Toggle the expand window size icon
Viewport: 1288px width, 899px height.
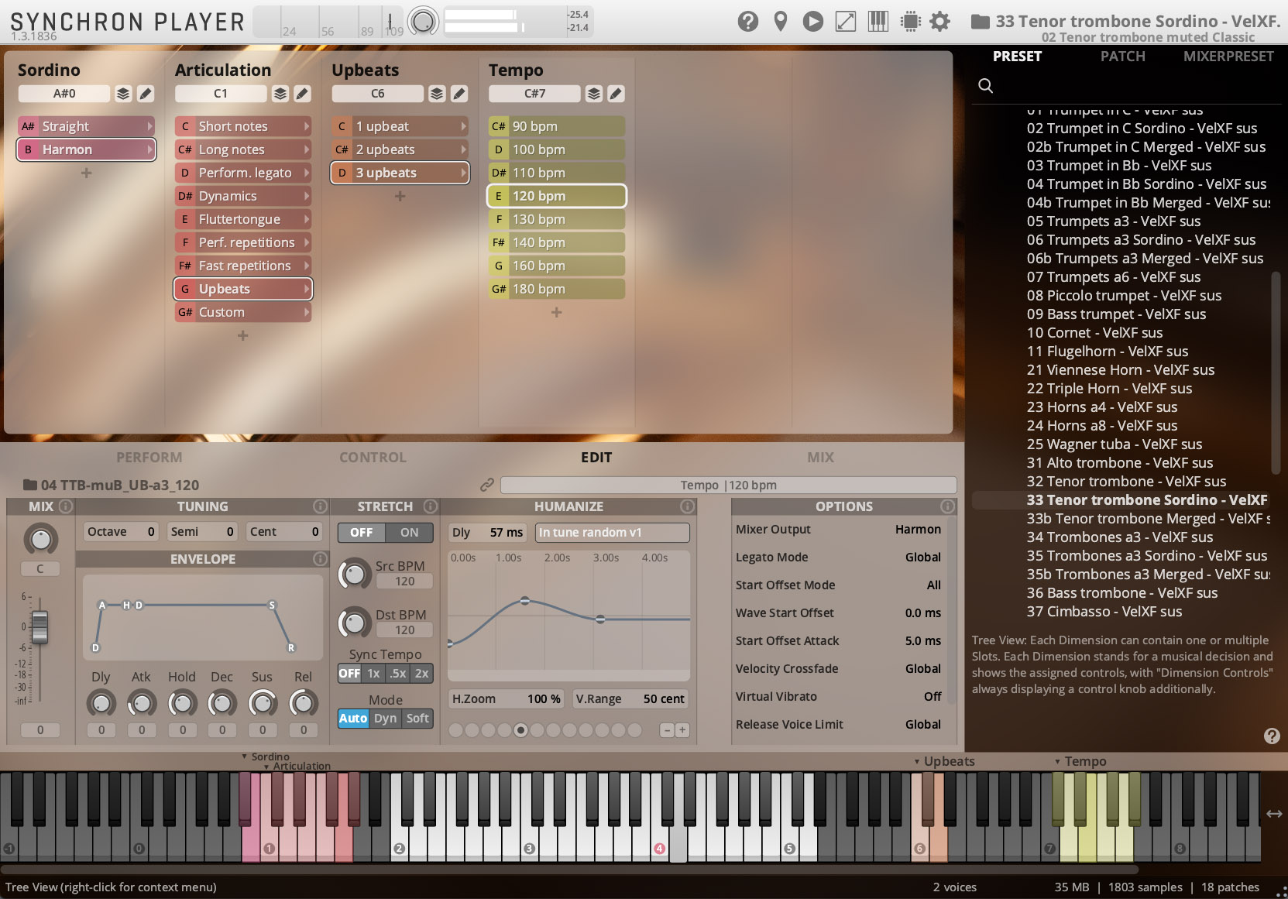pyautogui.click(x=846, y=21)
